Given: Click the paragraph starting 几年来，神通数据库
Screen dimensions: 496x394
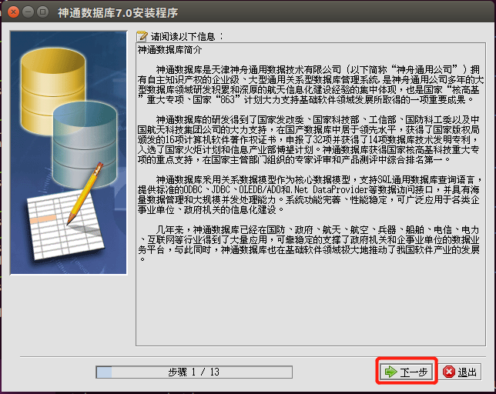Looking at the screenshot, I should (x=309, y=244).
